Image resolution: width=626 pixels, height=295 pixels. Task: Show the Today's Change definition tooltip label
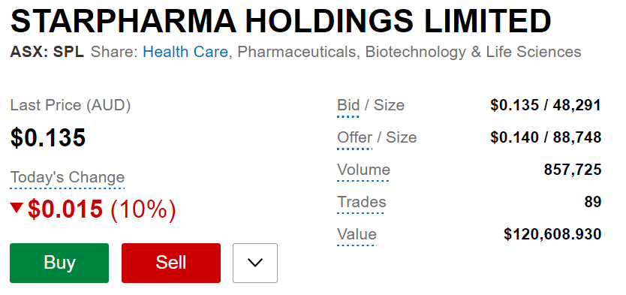click(67, 177)
